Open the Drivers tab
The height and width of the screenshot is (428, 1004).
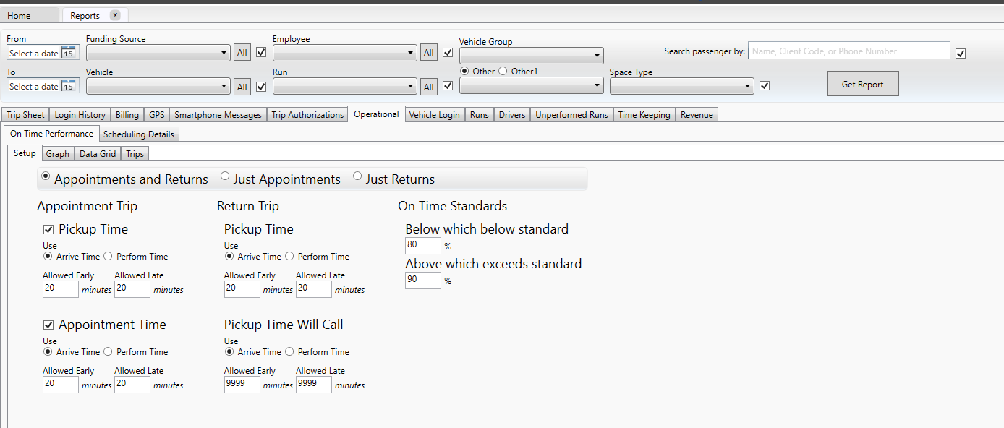click(511, 114)
